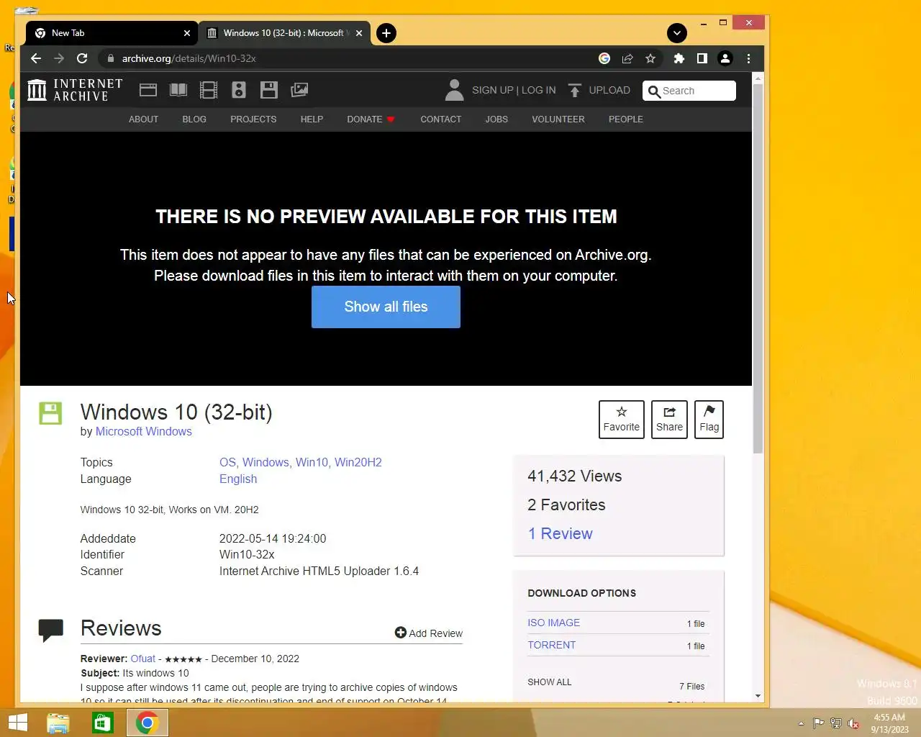The height and width of the screenshot is (737, 921).
Task: Click the Flag button
Action: click(x=709, y=419)
